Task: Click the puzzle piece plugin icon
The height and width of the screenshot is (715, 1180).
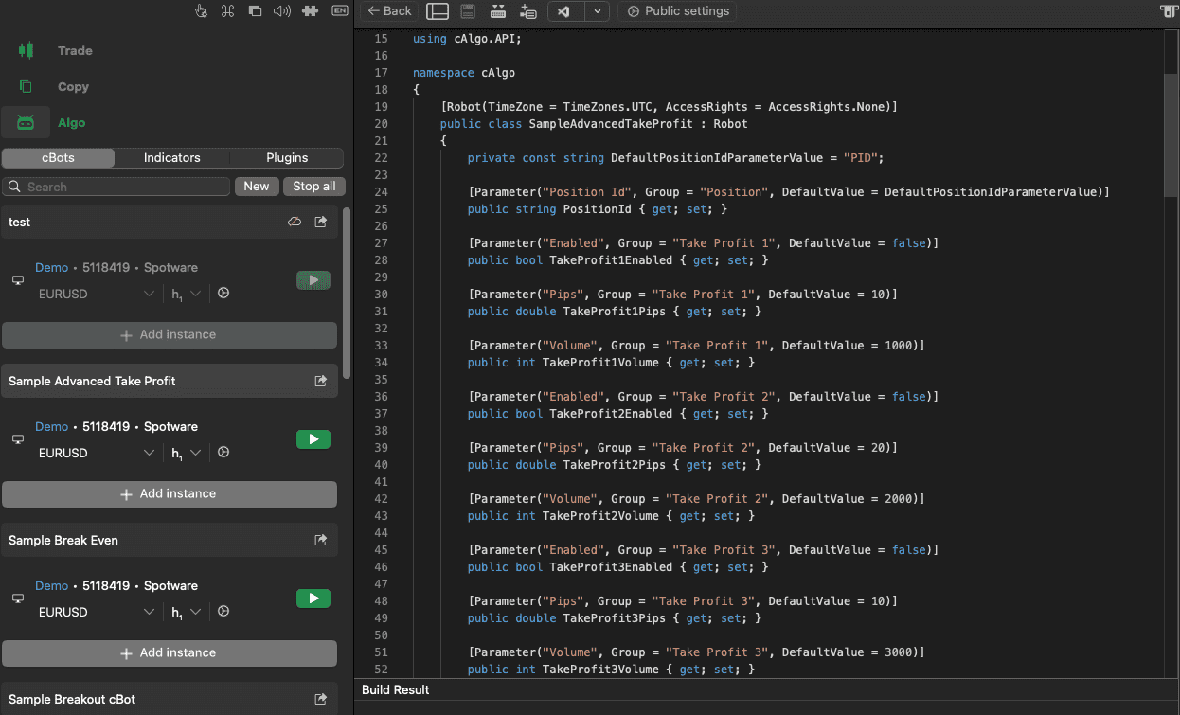Action: [310, 11]
